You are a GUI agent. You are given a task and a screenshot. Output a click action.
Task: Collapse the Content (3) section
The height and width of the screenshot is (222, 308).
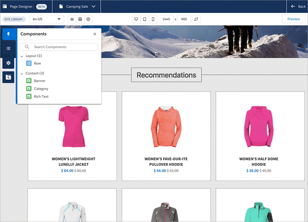coord(22,73)
